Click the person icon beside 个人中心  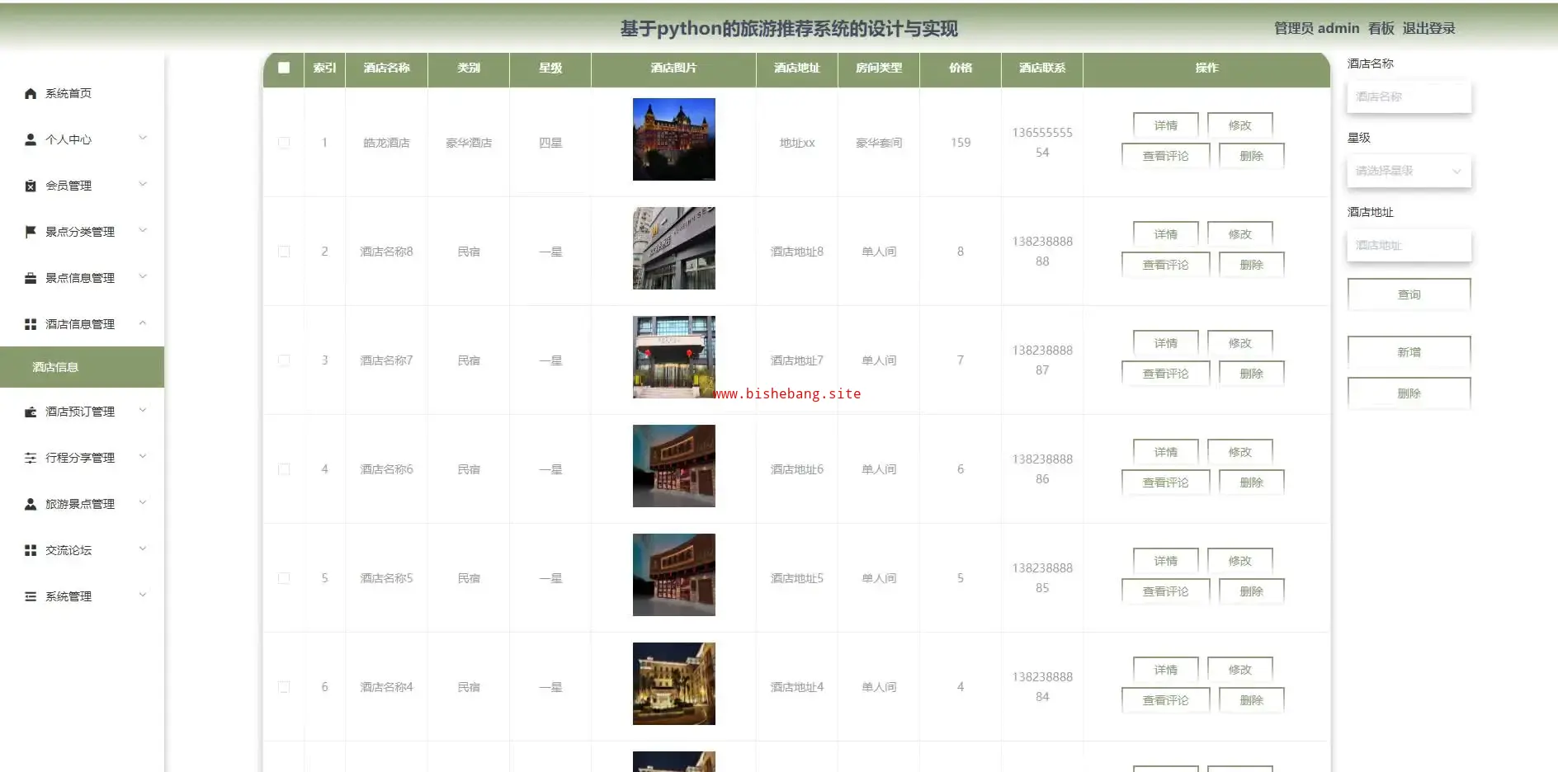click(31, 139)
